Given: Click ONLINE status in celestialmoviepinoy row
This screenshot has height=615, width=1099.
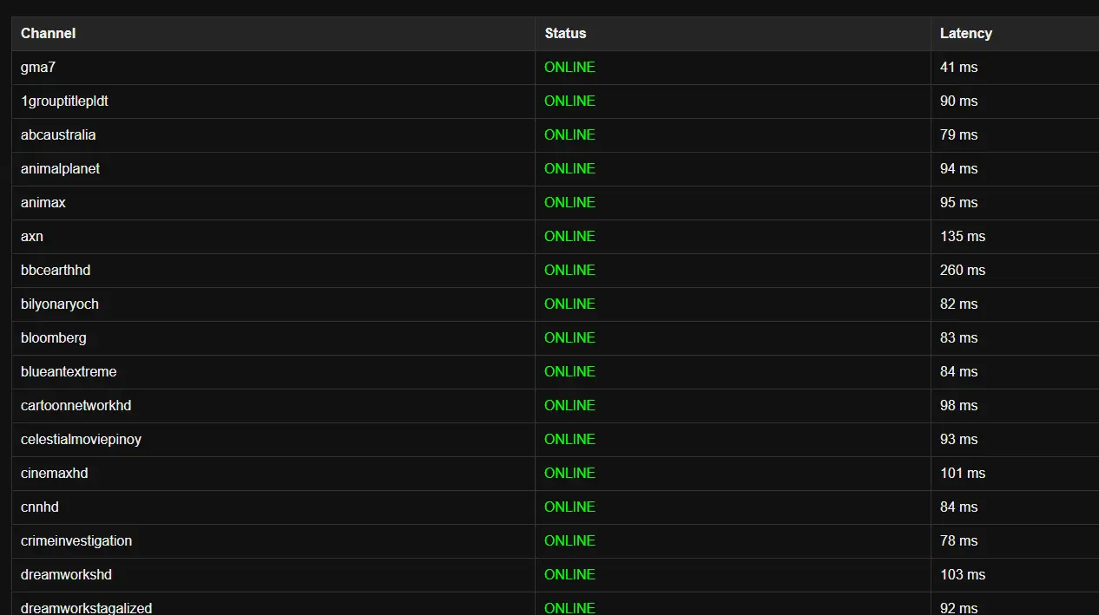Looking at the screenshot, I should (569, 439).
